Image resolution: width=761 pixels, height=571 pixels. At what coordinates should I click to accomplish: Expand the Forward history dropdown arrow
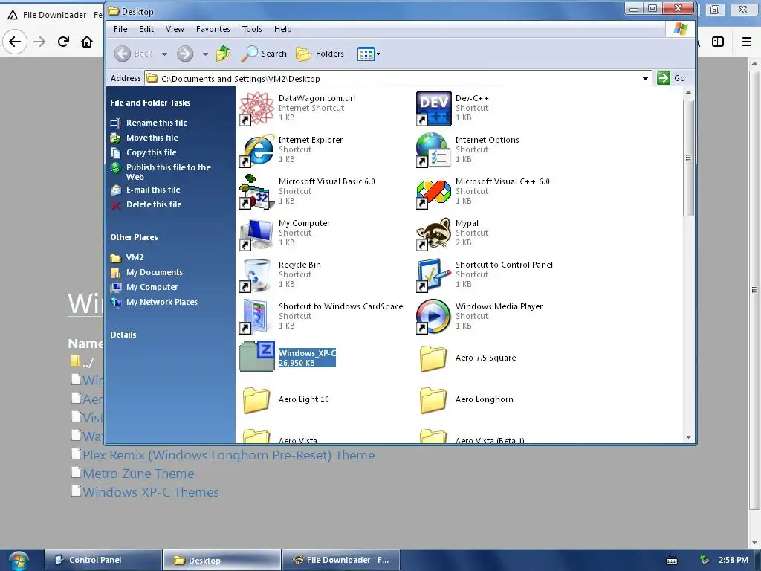point(205,54)
